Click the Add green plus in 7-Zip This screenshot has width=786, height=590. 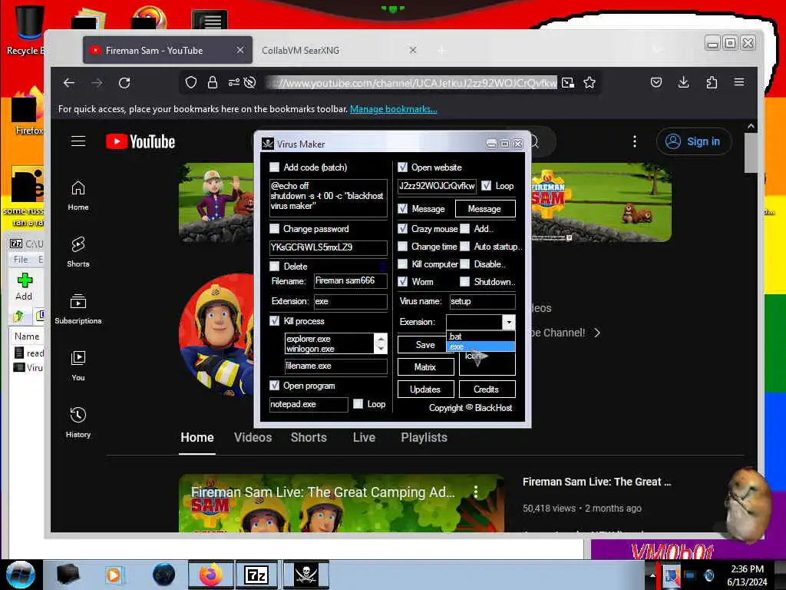click(x=24, y=287)
